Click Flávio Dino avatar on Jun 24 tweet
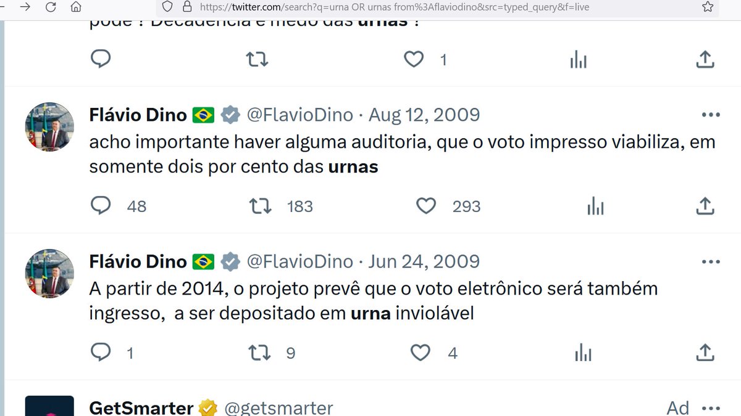The image size is (741, 416). pos(49,275)
